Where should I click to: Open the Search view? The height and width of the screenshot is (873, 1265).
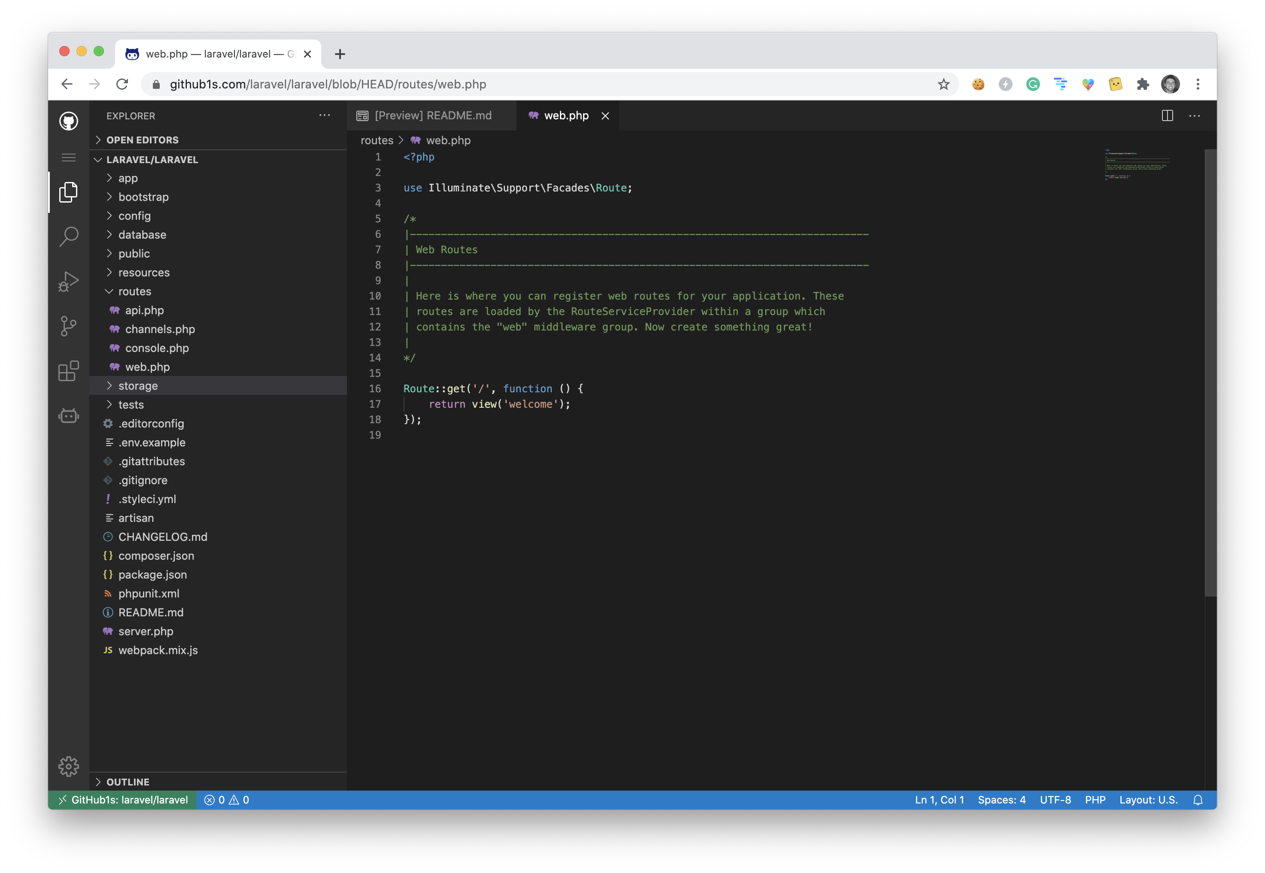point(68,236)
